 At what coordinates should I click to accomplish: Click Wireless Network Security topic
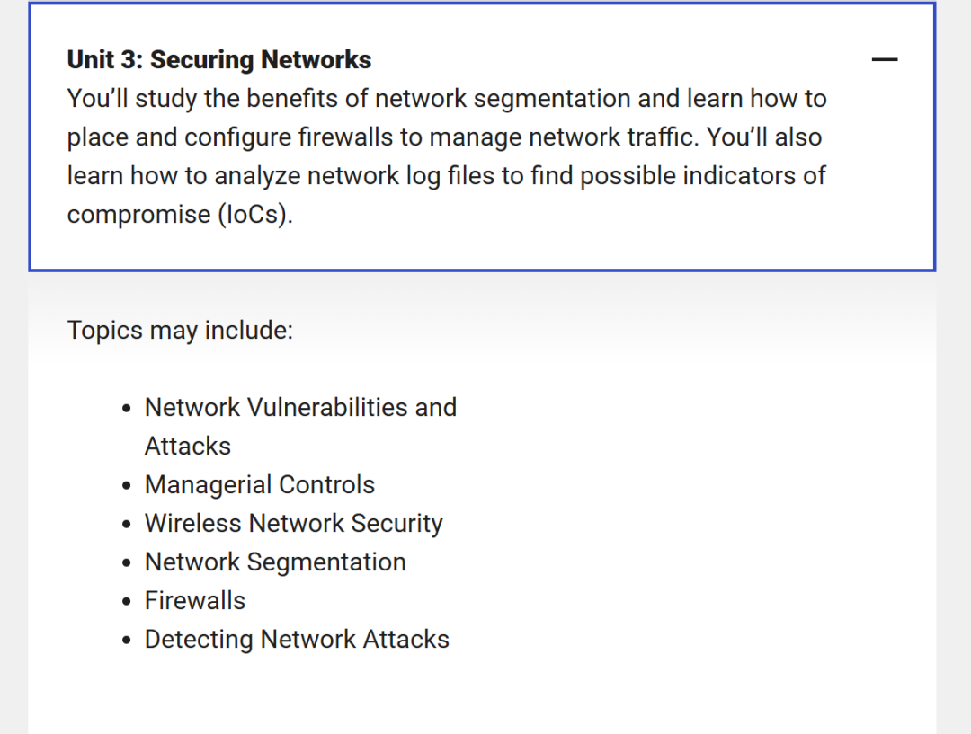pos(293,524)
